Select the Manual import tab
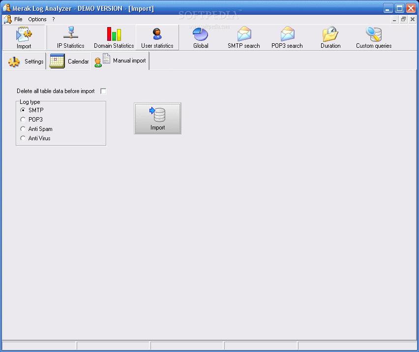 pos(120,61)
